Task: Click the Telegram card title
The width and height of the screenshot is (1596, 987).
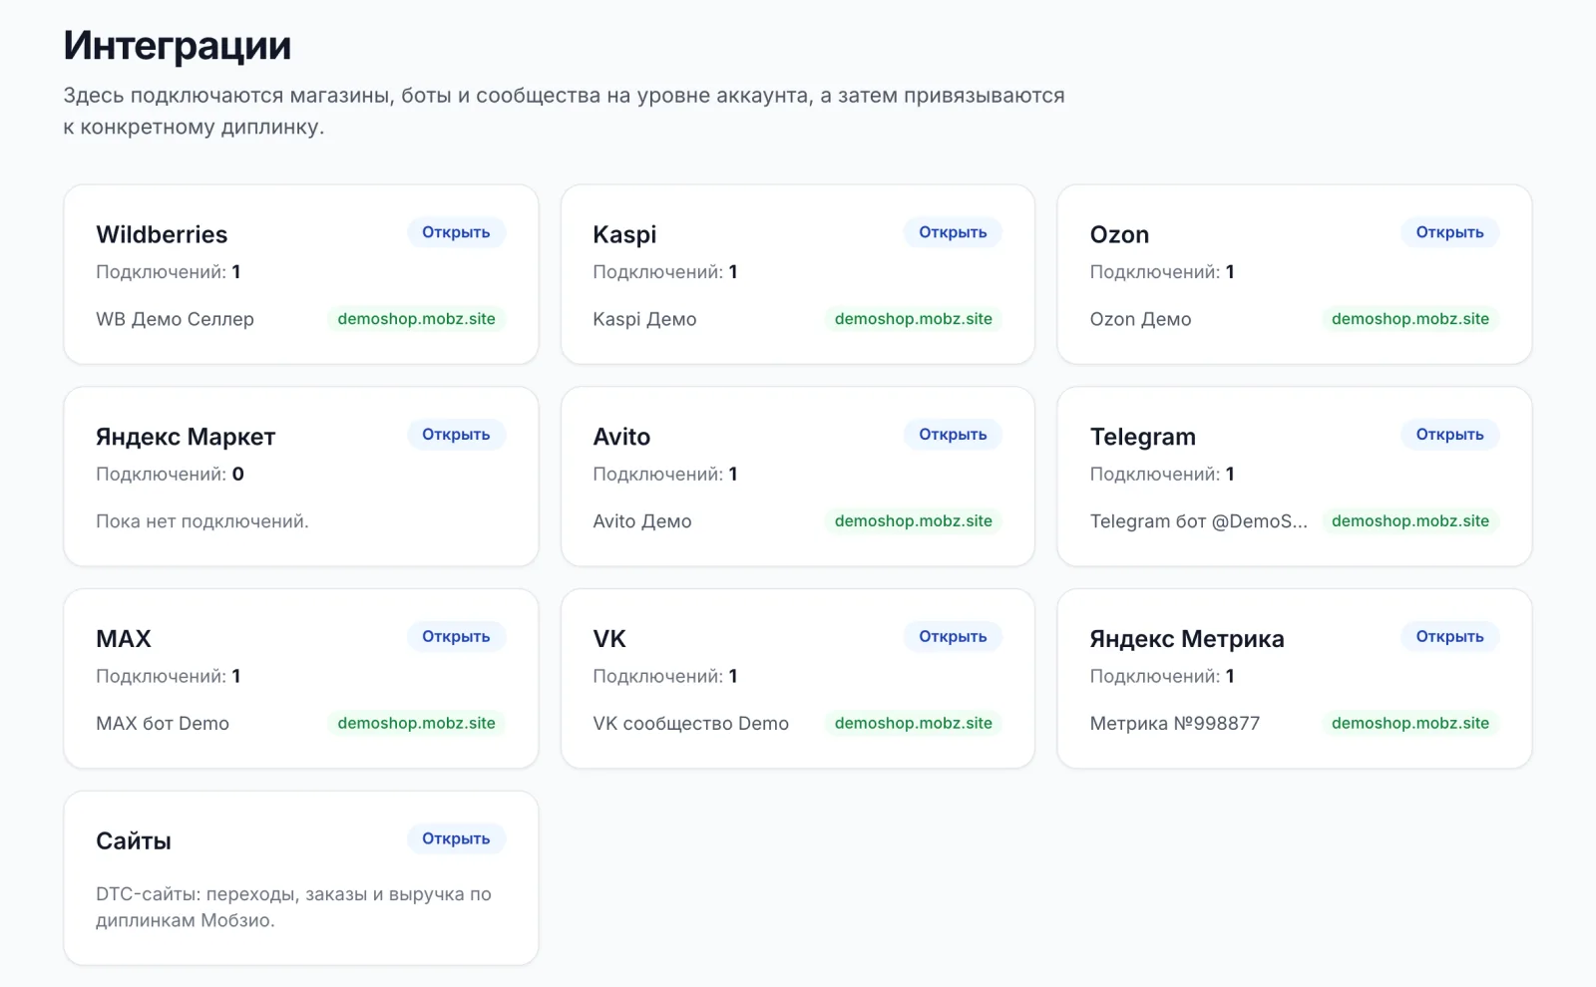Action: [1142, 438]
